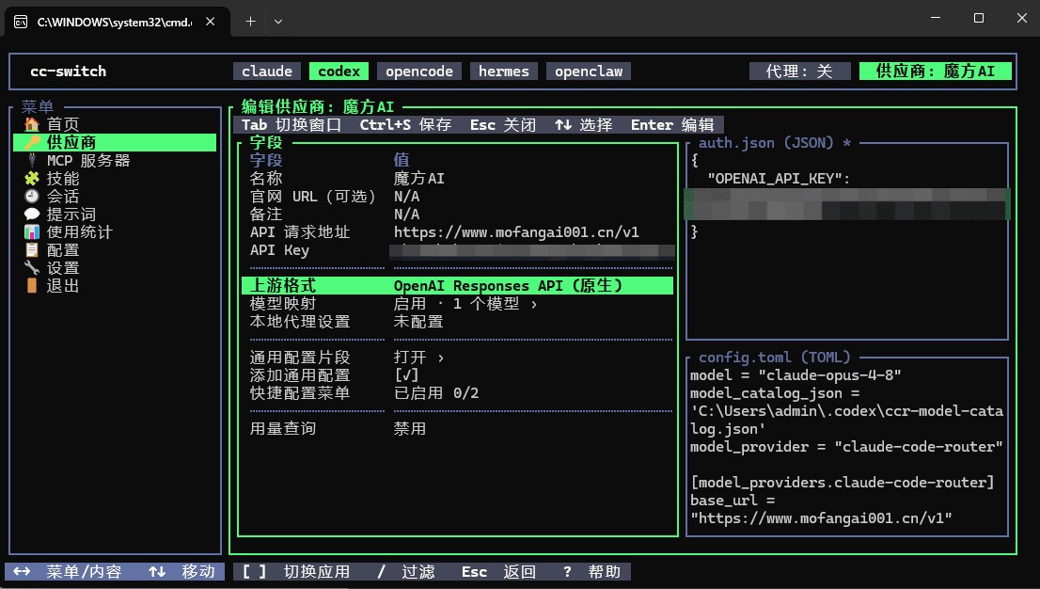
Task: Click the API 请求地址 URL value
Action: click(x=516, y=231)
